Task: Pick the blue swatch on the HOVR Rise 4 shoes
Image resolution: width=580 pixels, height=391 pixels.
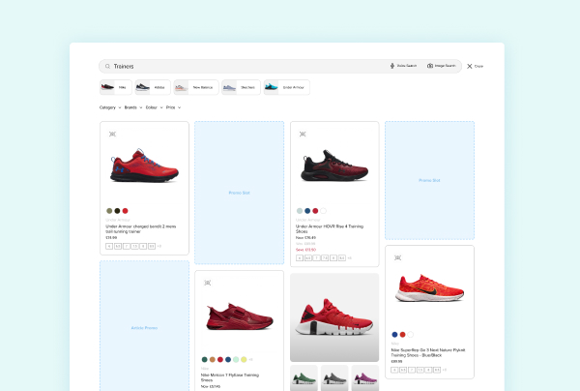Action: pyautogui.click(x=307, y=211)
